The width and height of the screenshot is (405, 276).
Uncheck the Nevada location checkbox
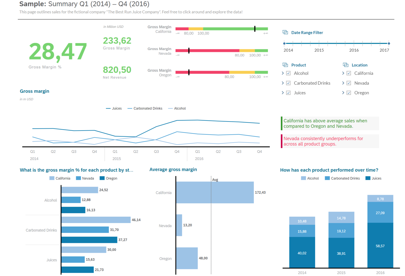(x=349, y=83)
